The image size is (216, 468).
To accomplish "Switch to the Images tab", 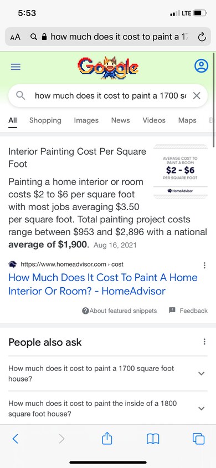I will click(x=86, y=120).
